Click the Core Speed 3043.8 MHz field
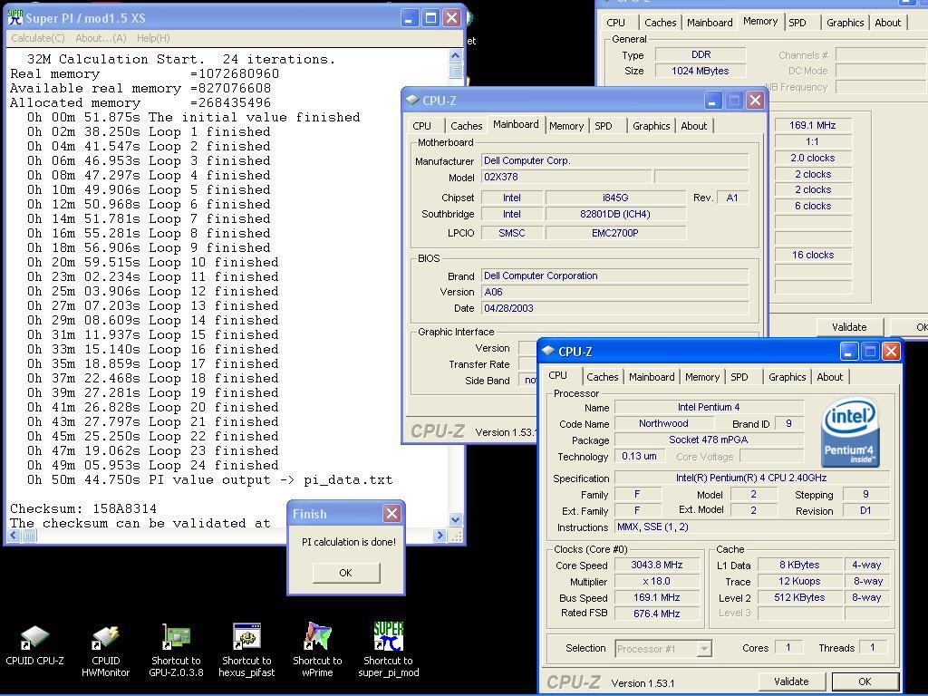This screenshot has height=696, width=928. point(656,565)
